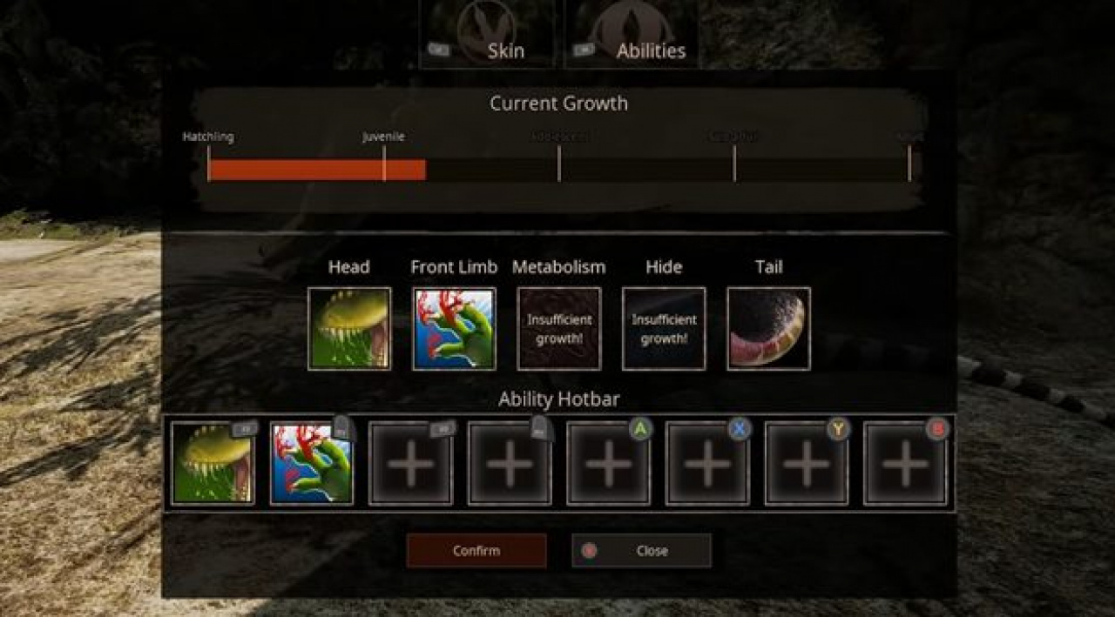
Task: Add ability to the X button hotbar slot
Action: (x=708, y=464)
